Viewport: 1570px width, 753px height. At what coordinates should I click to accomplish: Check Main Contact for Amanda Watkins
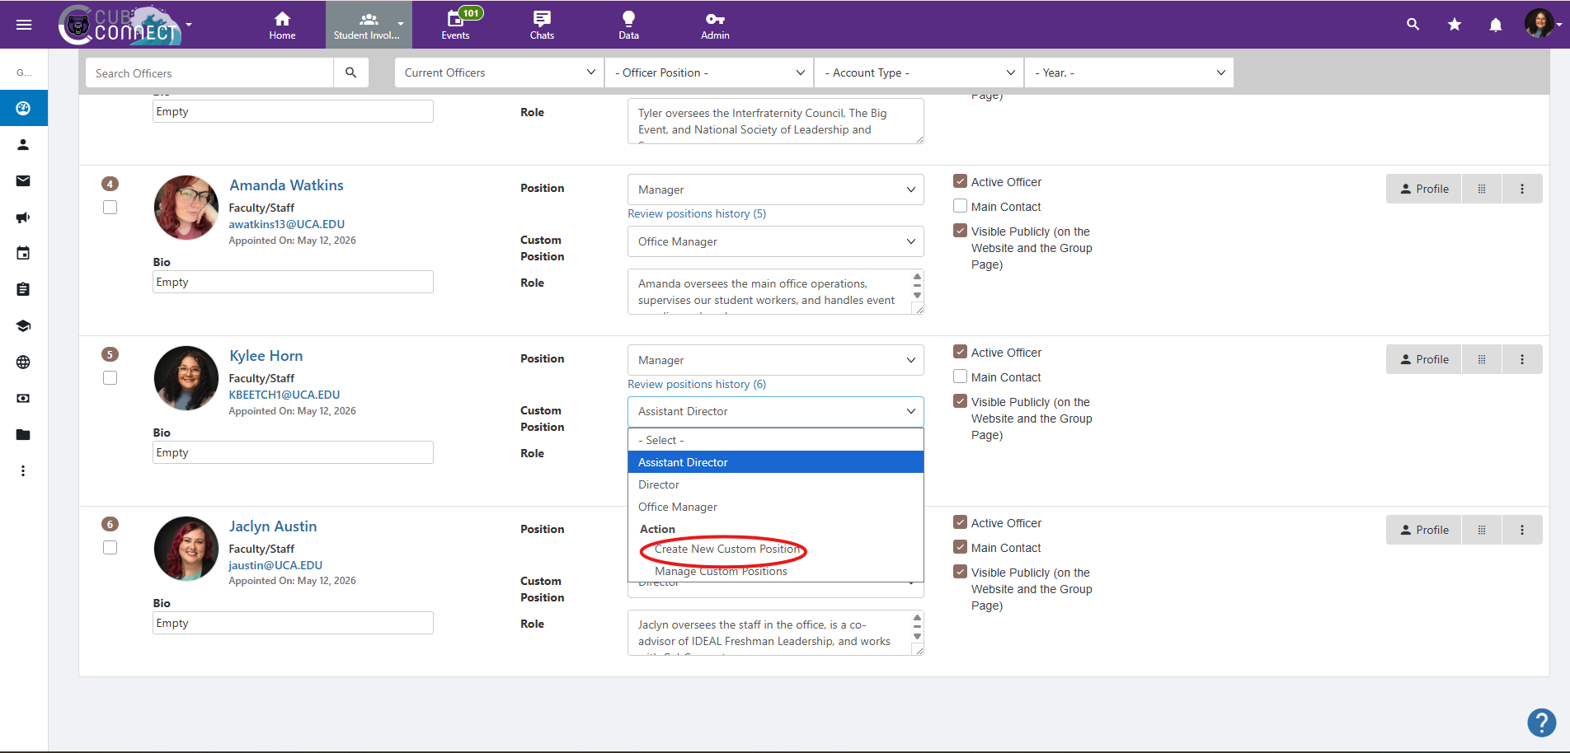pos(960,206)
